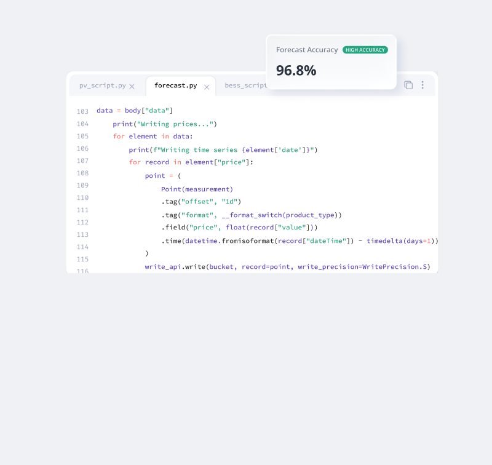This screenshot has height=465, width=492.
Task: Click the write_api.write(bucket, ...) line
Action: (287, 267)
